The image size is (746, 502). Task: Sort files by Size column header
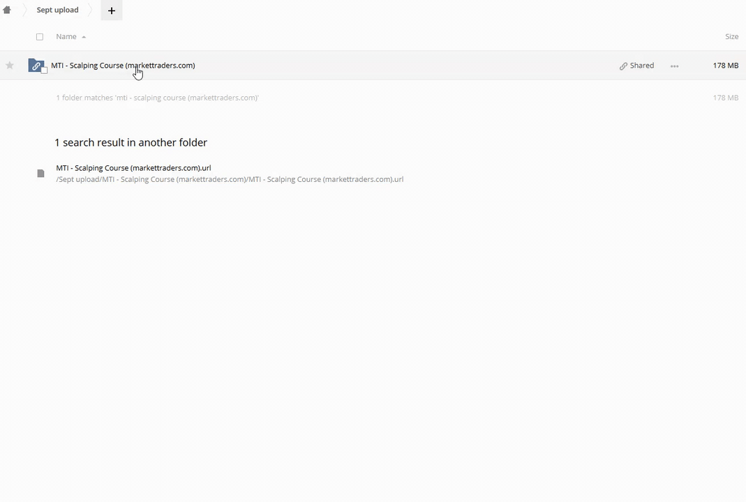click(731, 37)
